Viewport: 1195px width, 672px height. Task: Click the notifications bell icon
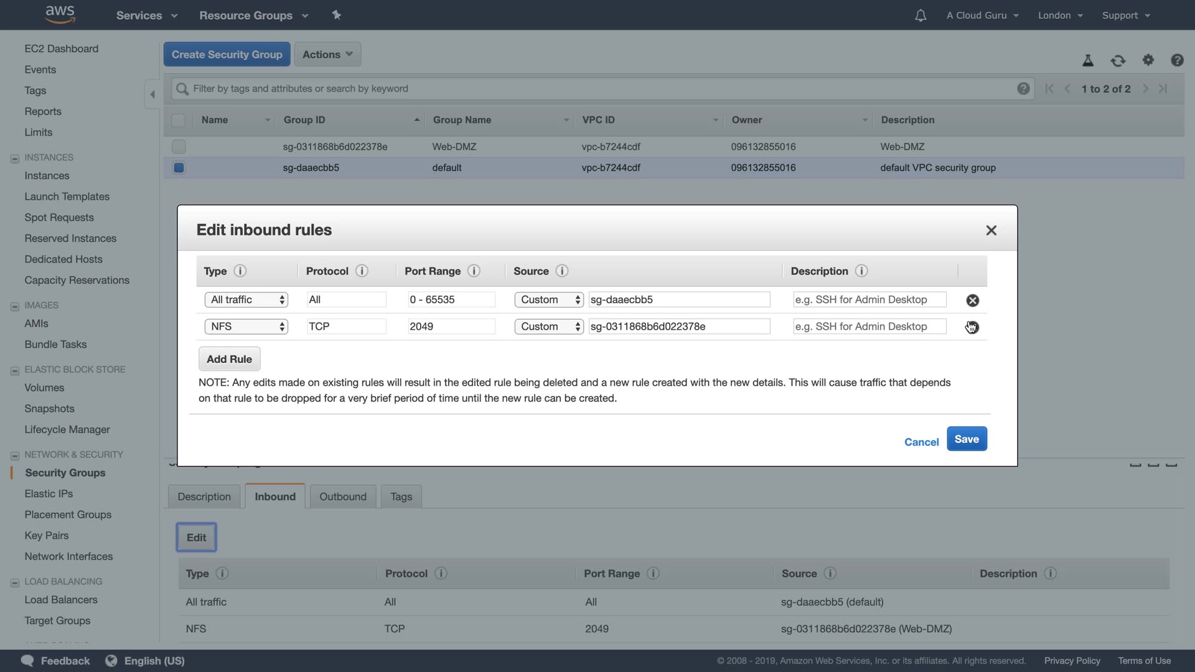point(920,16)
